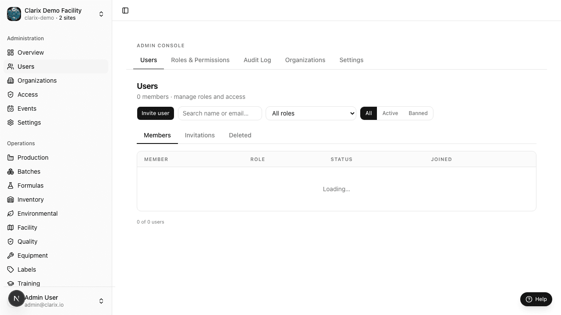Switch to Roles & Permissions tab

200,60
